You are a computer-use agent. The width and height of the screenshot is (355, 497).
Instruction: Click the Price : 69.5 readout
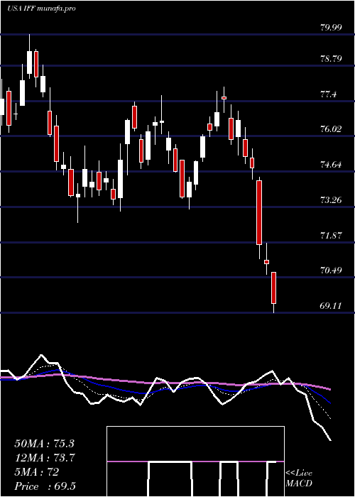(x=45, y=486)
